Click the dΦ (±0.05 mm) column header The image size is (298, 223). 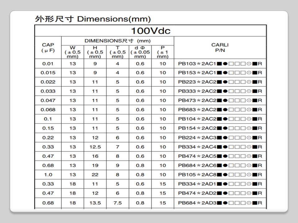pos(140,52)
